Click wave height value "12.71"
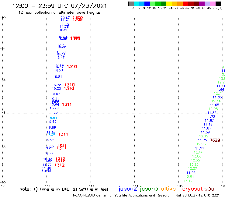225x198 pixels. coord(218,94)
